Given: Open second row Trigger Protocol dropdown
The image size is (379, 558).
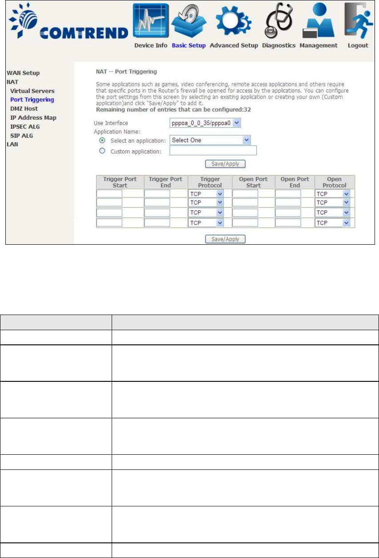Looking at the screenshot, I should pos(206,202).
